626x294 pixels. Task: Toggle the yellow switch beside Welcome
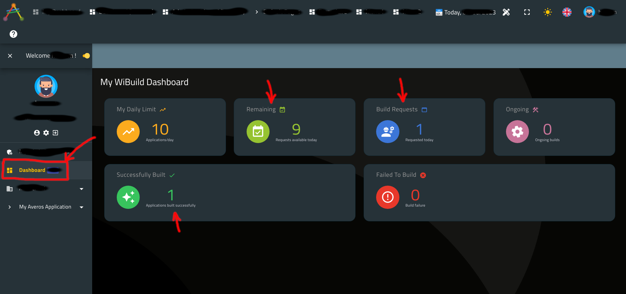pyautogui.click(x=86, y=56)
